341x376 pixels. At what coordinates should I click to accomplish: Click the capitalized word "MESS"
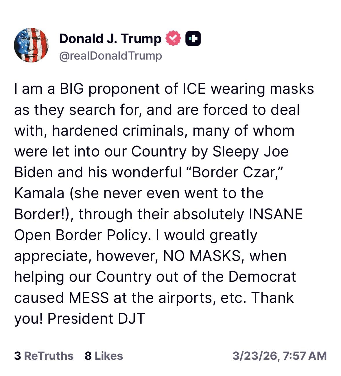click(x=89, y=298)
